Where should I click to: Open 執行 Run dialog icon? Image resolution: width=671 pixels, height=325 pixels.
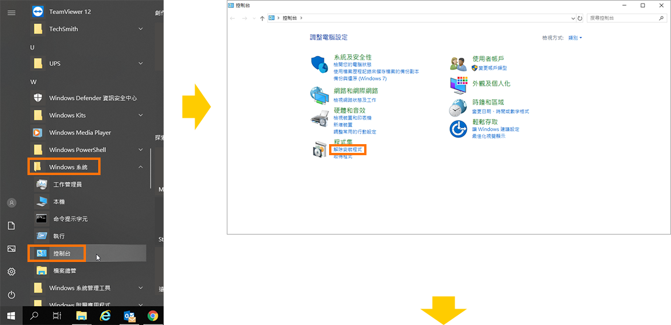tap(42, 236)
